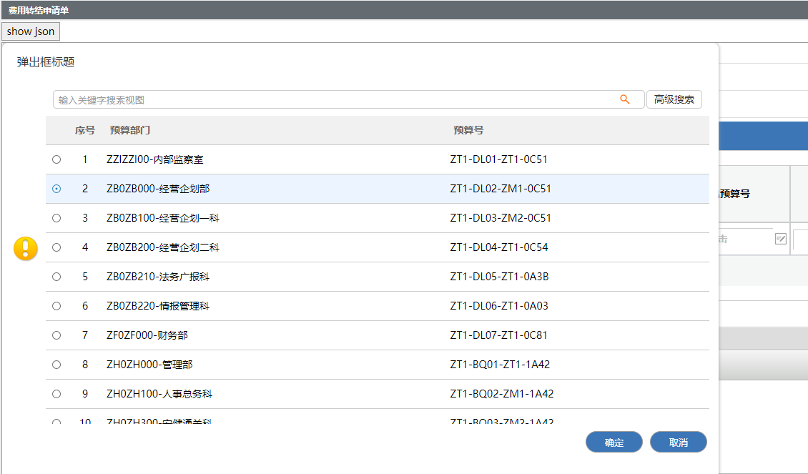Select radio button for row 8 管理部
The height and width of the screenshot is (474, 808).
pyautogui.click(x=56, y=365)
